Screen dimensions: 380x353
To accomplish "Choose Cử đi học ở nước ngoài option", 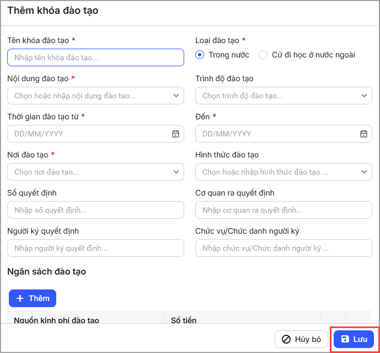I will [x=263, y=55].
